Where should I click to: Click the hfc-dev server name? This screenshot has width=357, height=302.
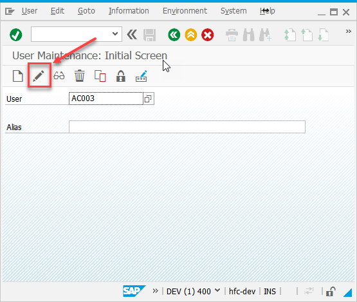[x=242, y=292]
